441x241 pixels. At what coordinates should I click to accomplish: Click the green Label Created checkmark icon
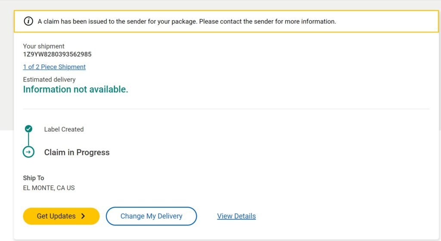pyautogui.click(x=28, y=128)
